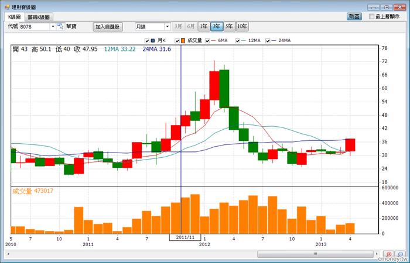Click the 截圖 screenshot button
This screenshot has height=263, width=410.
tap(354, 16)
